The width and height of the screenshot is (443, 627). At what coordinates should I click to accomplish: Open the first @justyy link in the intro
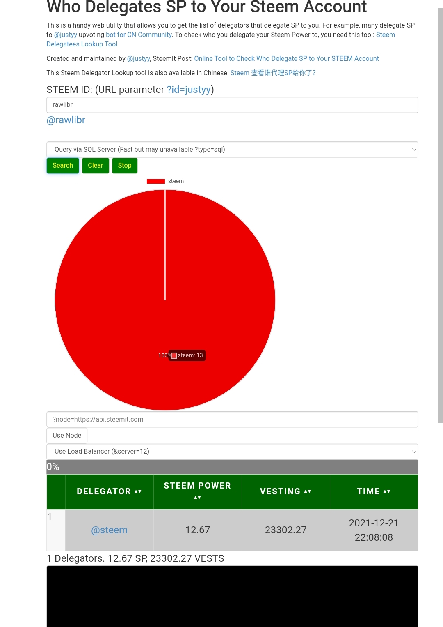point(66,35)
